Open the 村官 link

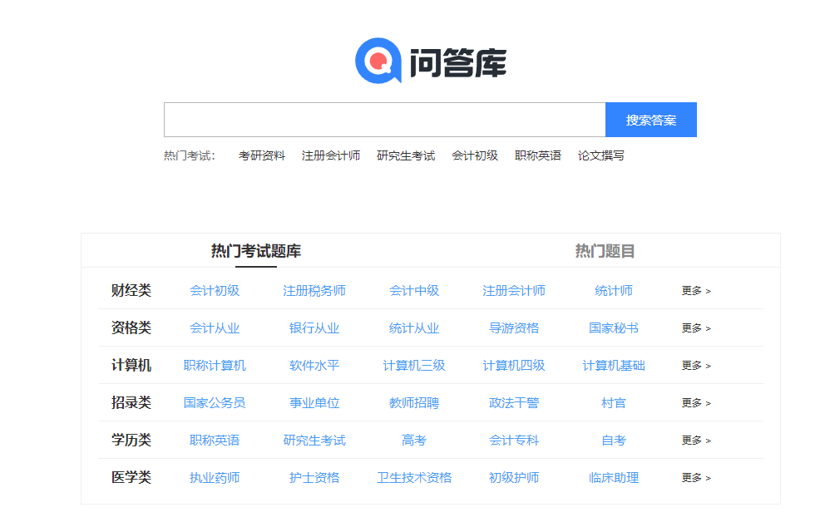tap(614, 402)
